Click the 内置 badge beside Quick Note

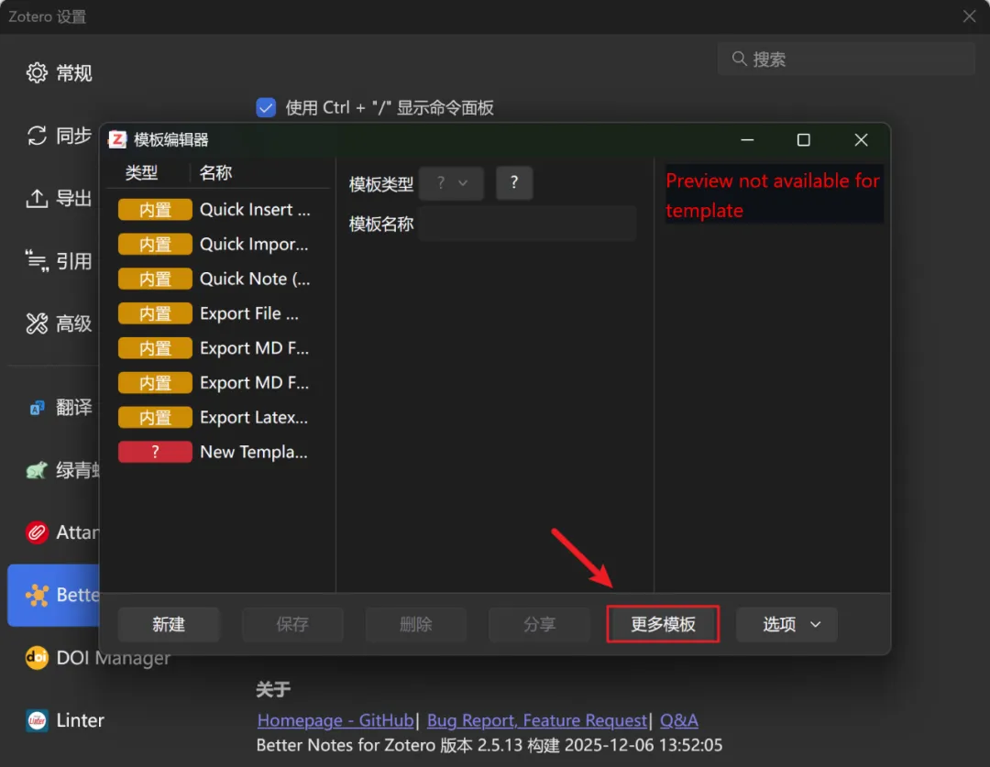(x=155, y=279)
